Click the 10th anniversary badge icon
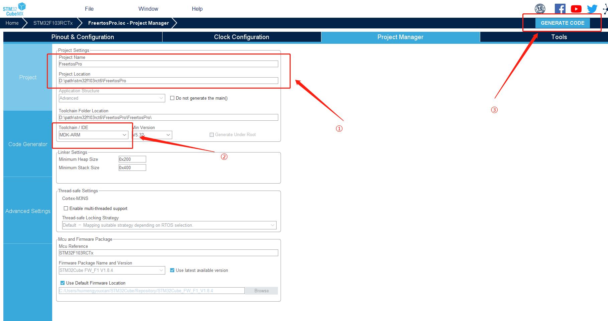The height and width of the screenshot is (321, 608). click(540, 9)
